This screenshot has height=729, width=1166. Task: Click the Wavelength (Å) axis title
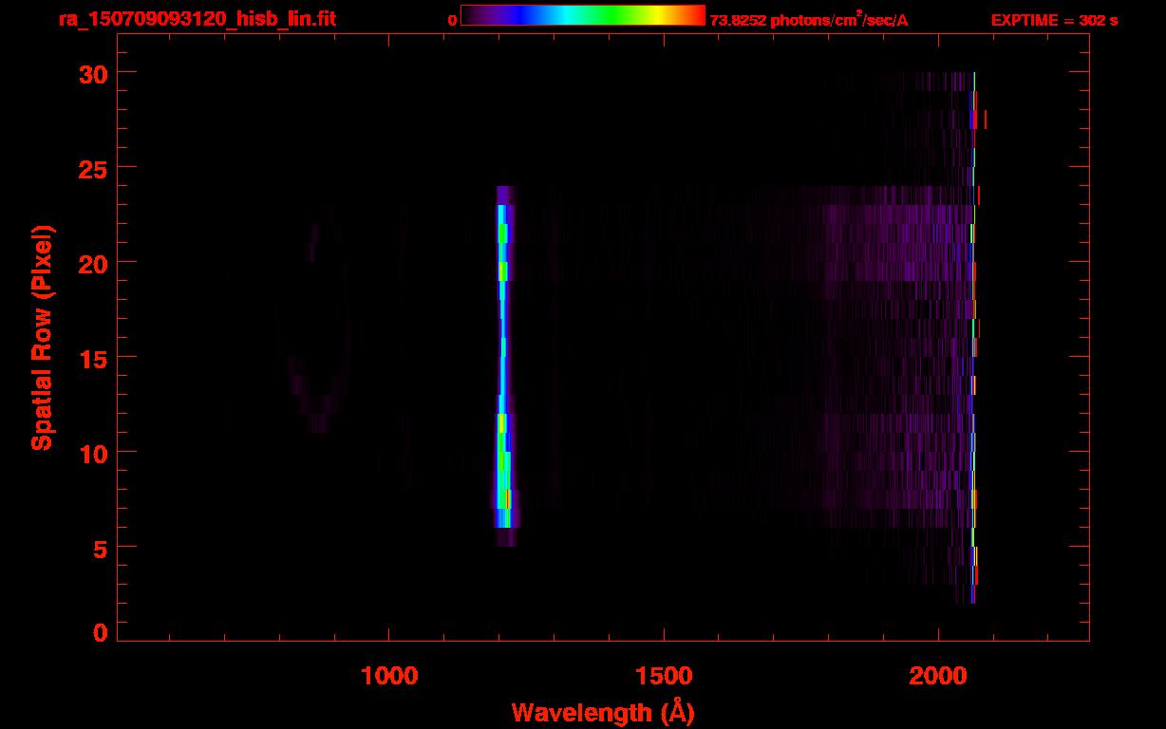point(603,712)
